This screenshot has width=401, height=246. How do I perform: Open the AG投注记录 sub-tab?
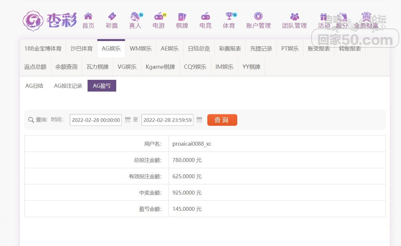[68, 86]
